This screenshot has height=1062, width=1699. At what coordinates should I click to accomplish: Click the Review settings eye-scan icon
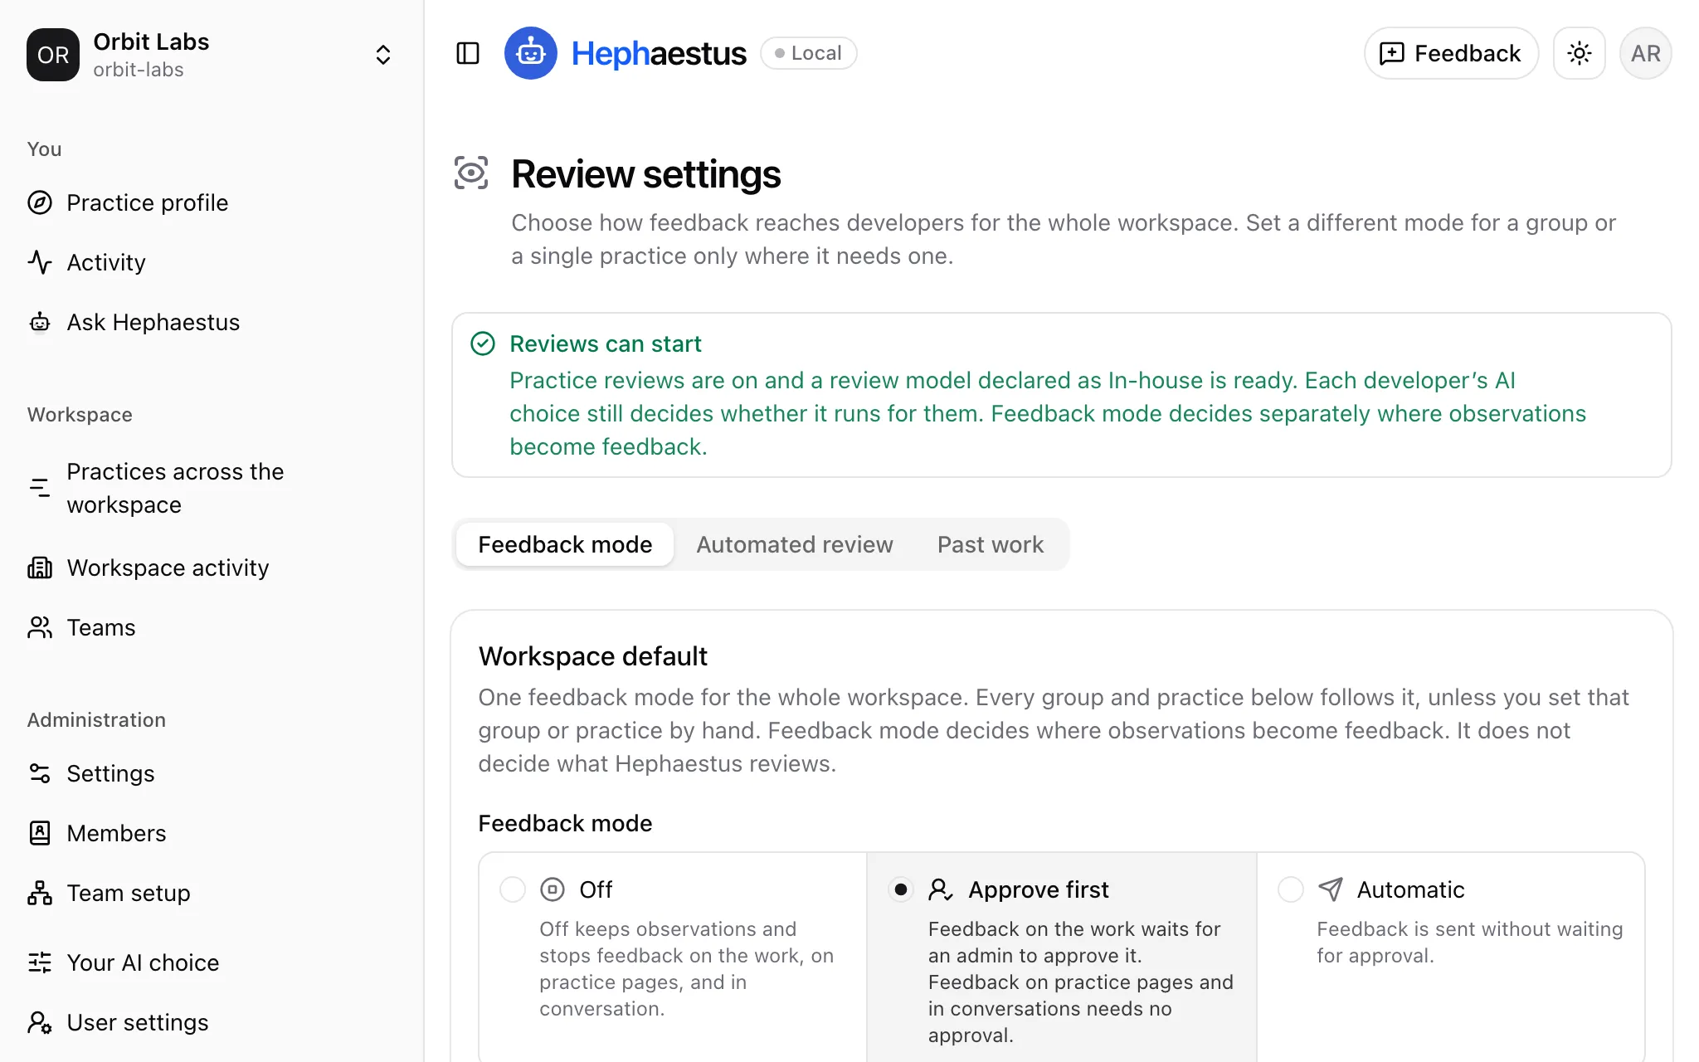point(471,173)
